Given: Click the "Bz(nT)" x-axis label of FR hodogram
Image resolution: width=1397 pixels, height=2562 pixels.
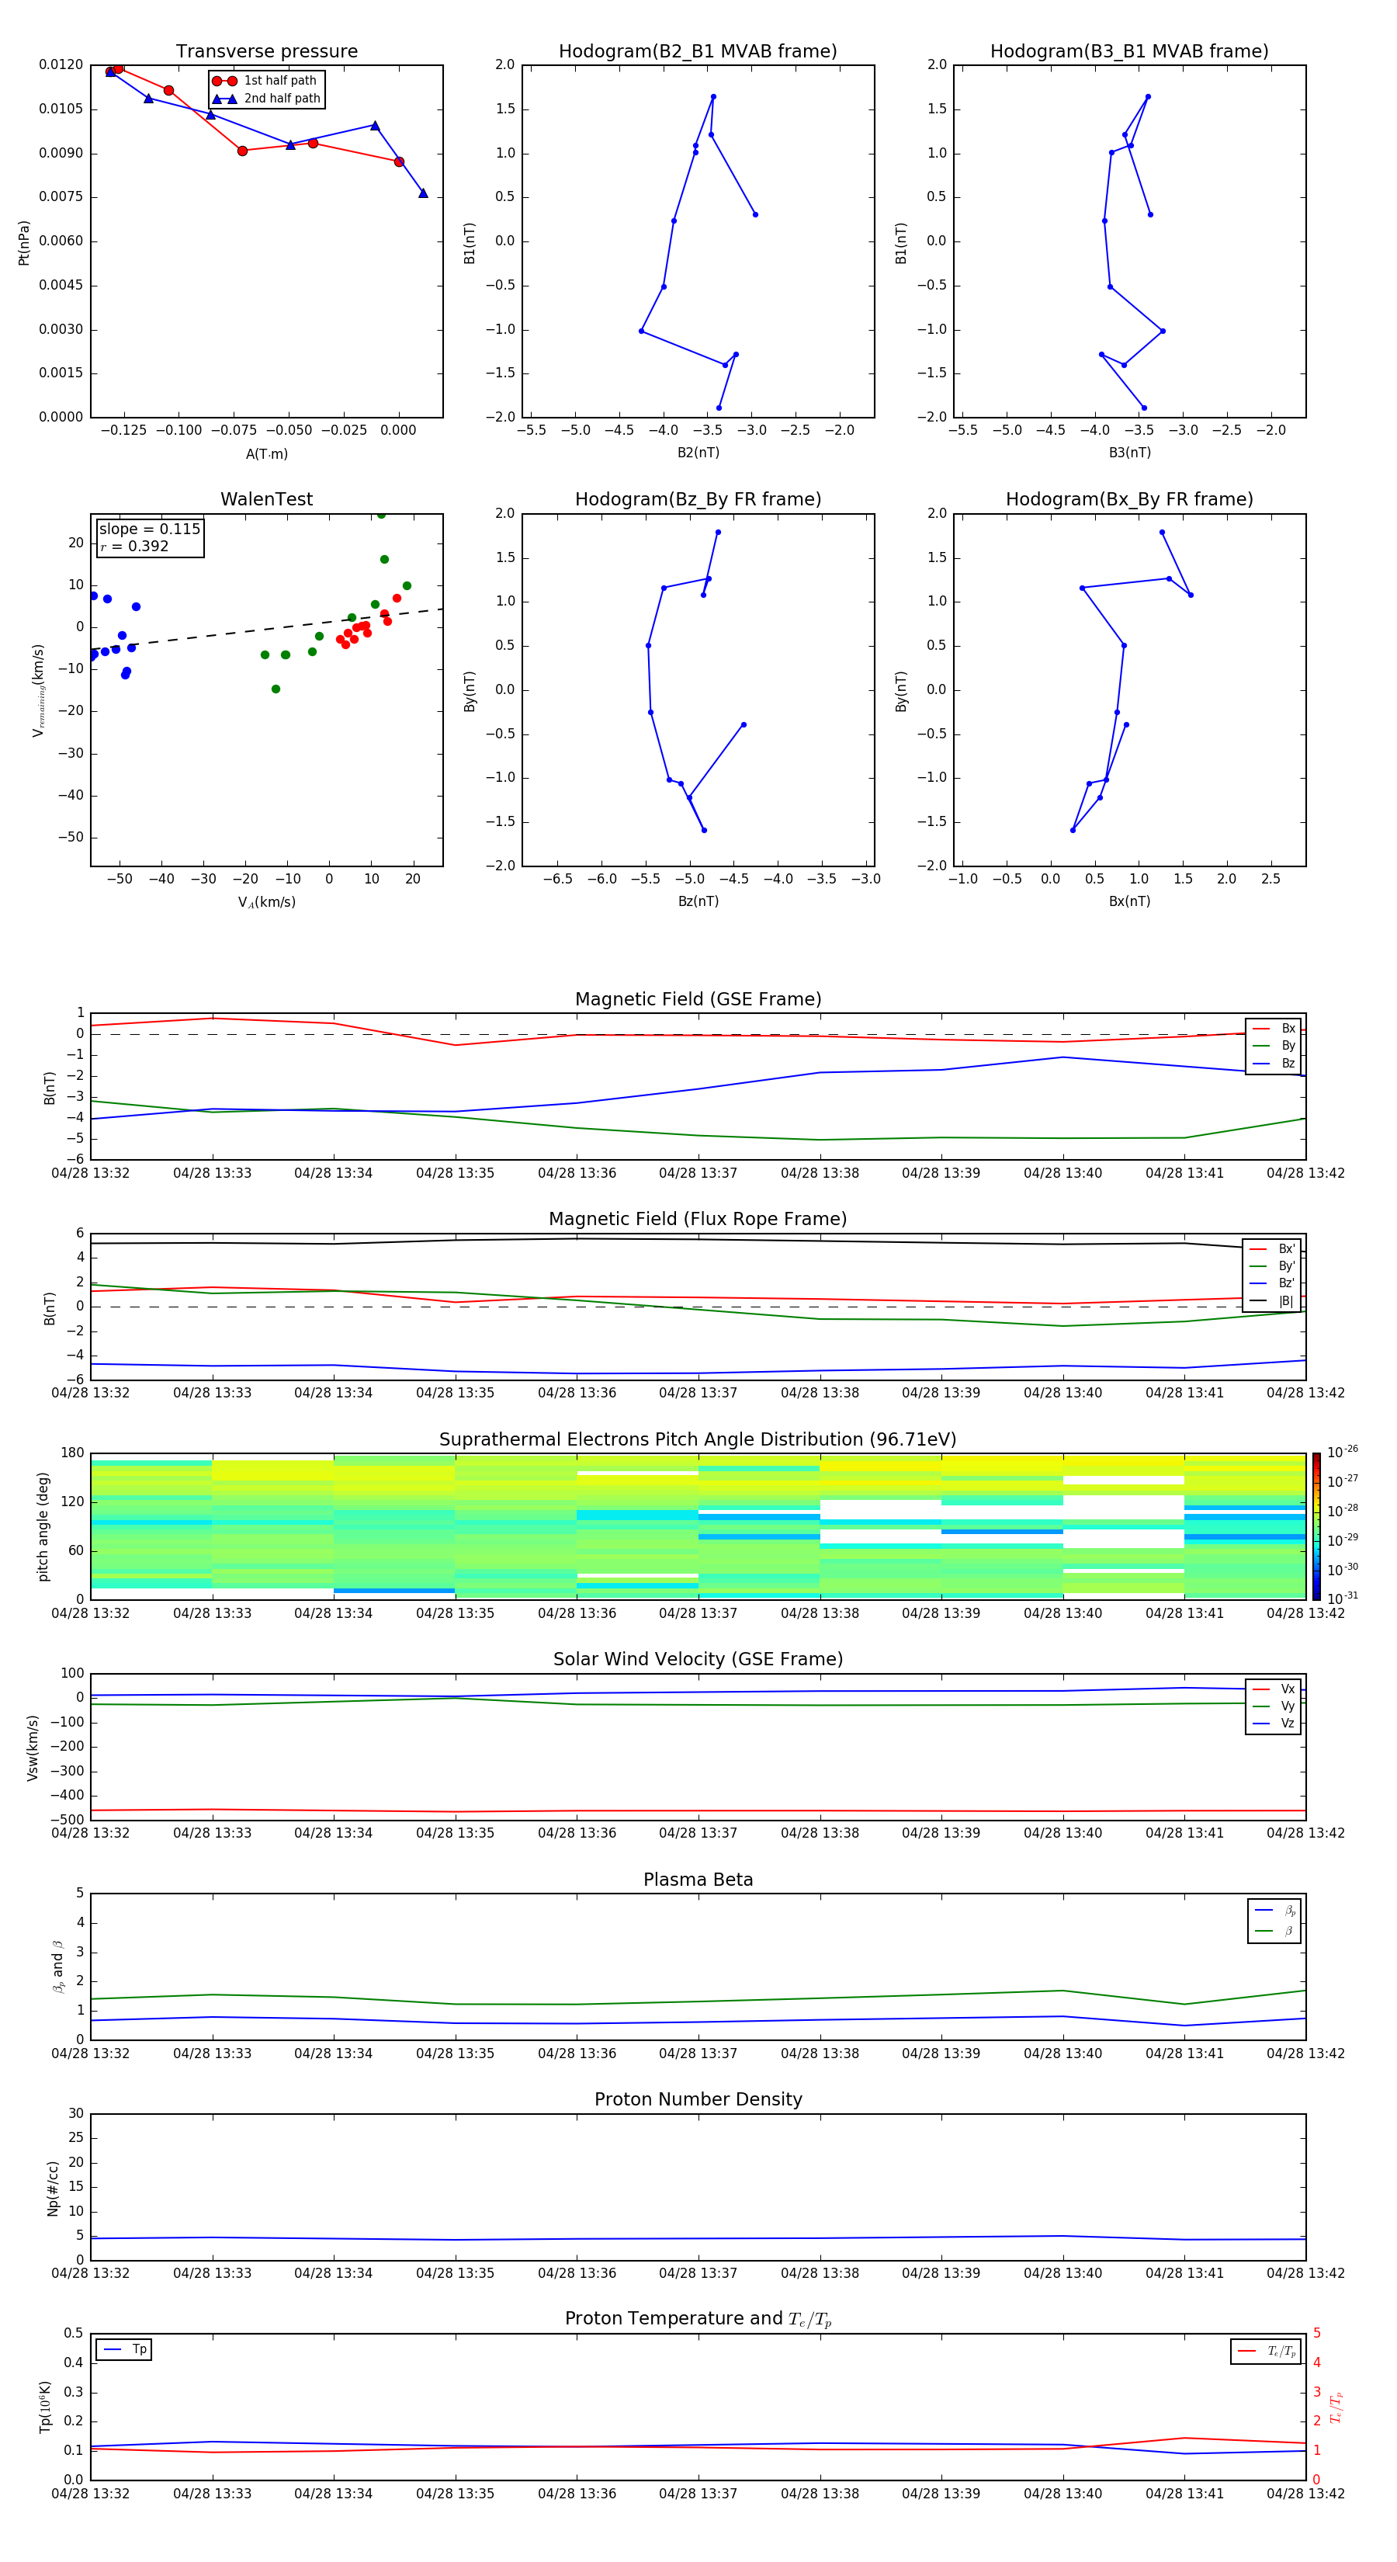Looking at the screenshot, I should tap(698, 901).
